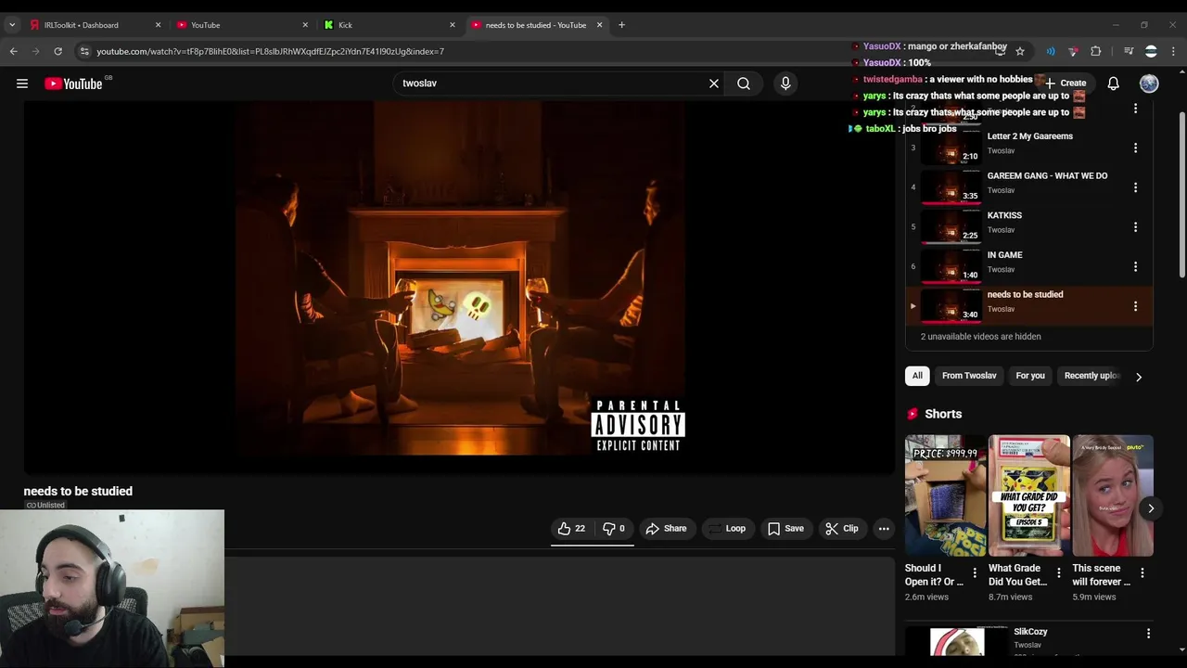Open options for What Grade Did You Get short
This screenshot has width=1187, height=668.
click(x=1058, y=573)
